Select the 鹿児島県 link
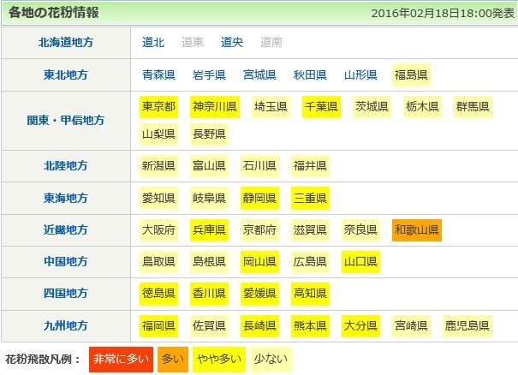 (467, 325)
